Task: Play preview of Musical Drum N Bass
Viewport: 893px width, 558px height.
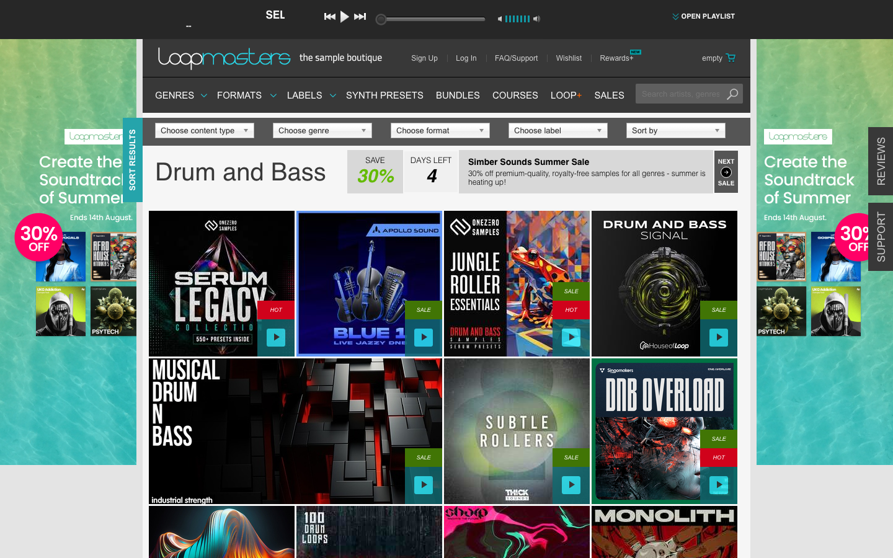Action: [x=424, y=485]
